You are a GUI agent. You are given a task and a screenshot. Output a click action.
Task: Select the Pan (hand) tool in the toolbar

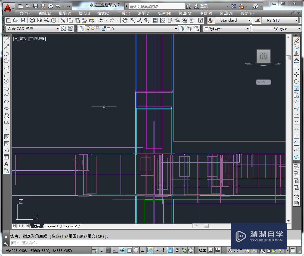coord(124,20)
